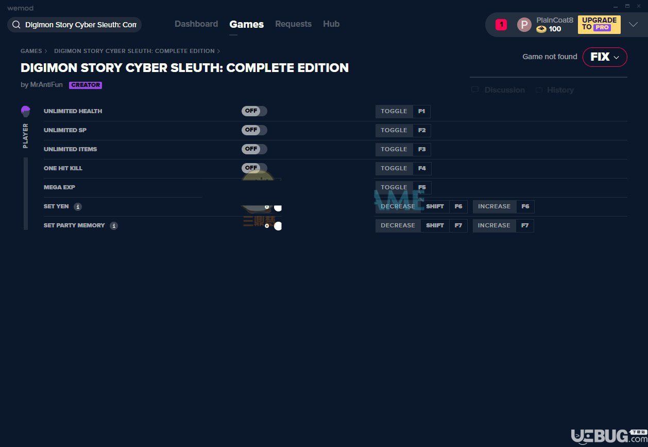Switch on the Unlimited Items toggle
Screen dimensions: 648x447
click(x=254, y=149)
